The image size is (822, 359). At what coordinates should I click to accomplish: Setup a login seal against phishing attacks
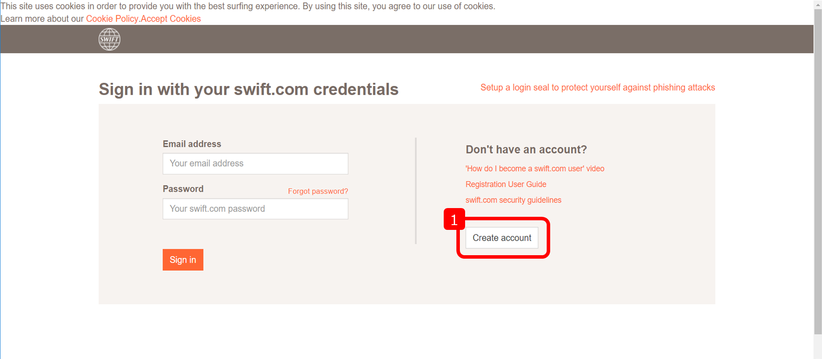[x=597, y=87]
